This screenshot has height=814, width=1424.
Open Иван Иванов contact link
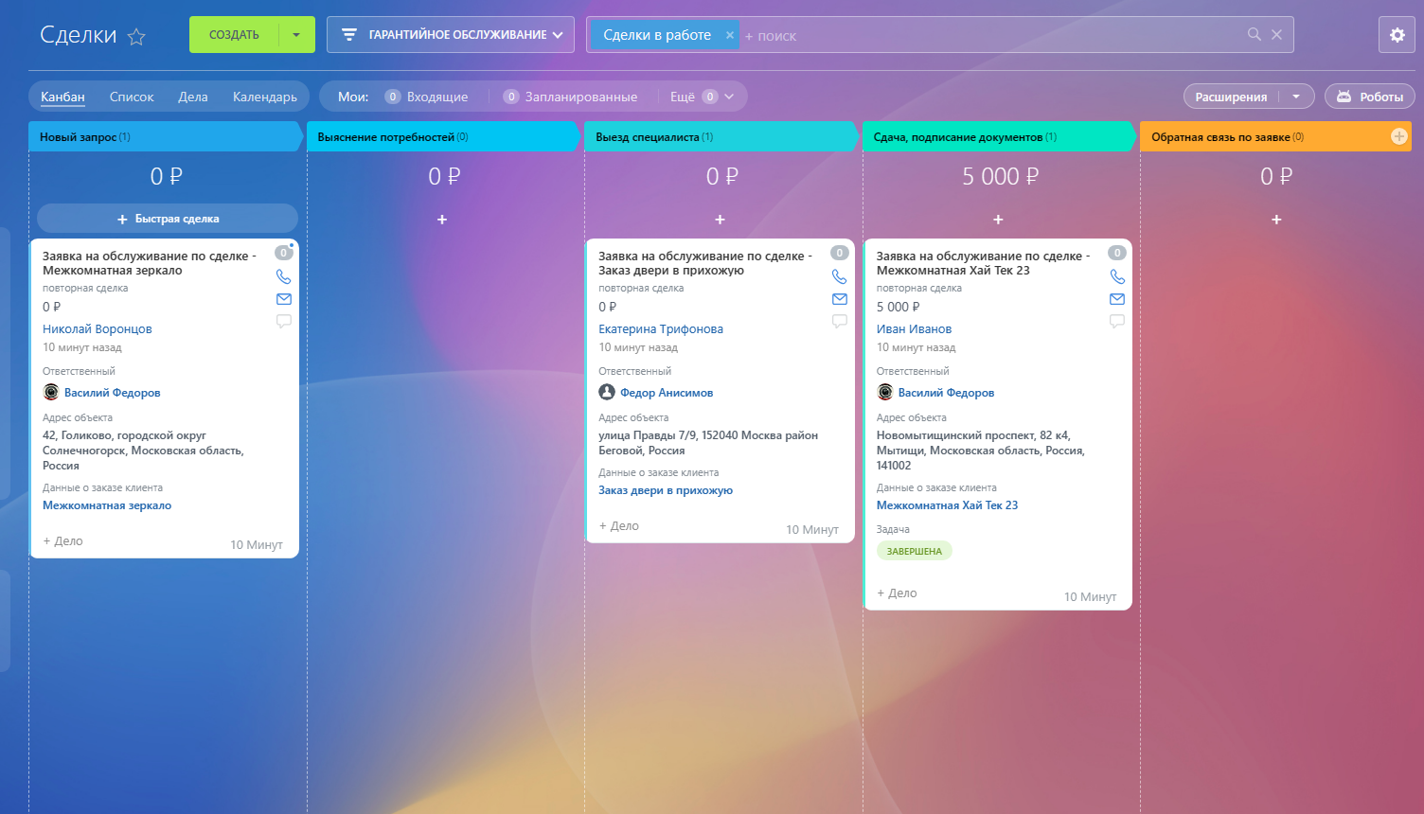(x=915, y=329)
